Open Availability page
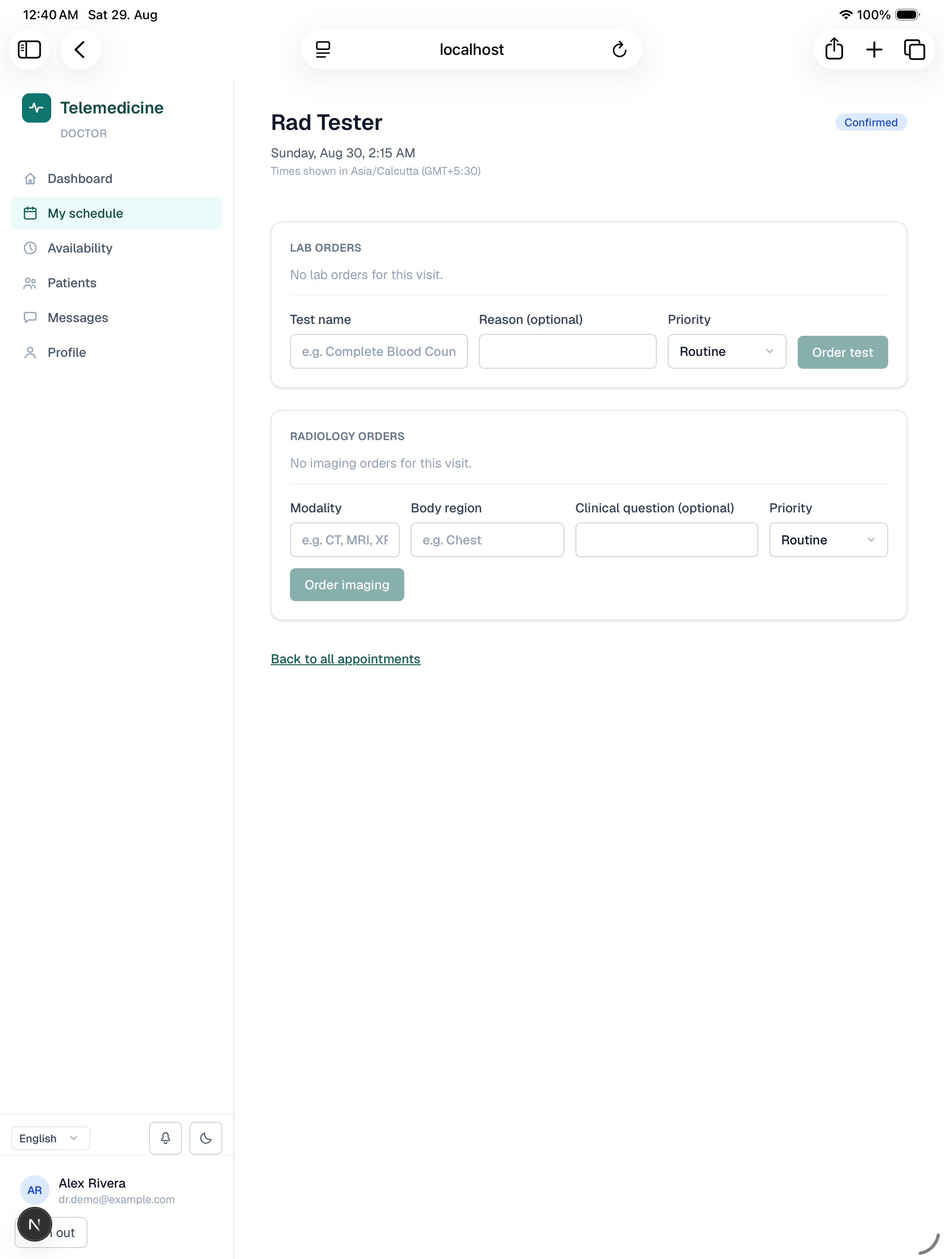The height and width of the screenshot is (1259, 944). 117,248
